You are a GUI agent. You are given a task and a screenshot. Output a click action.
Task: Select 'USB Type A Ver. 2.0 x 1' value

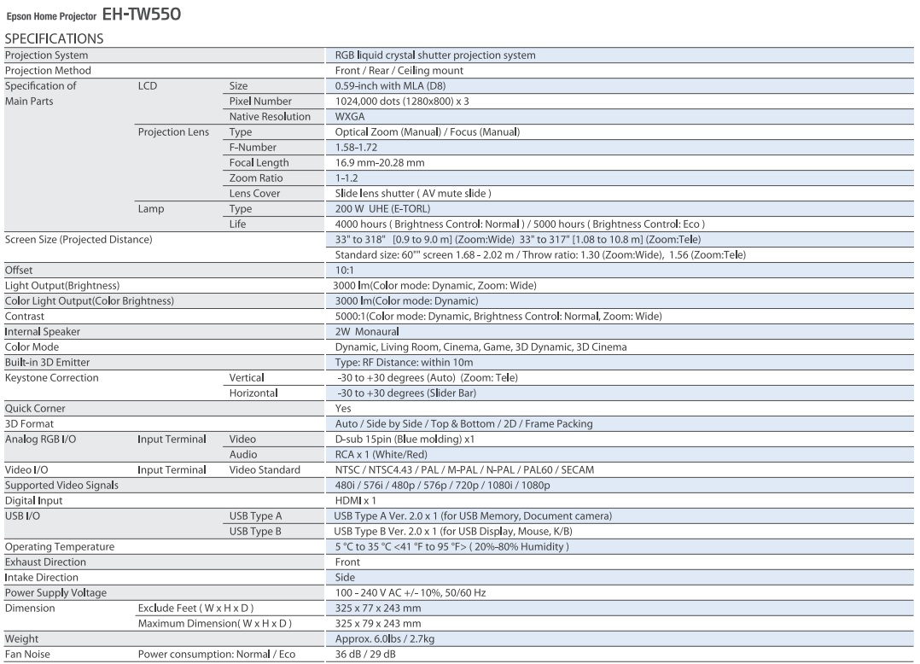(x=473, y=515)
